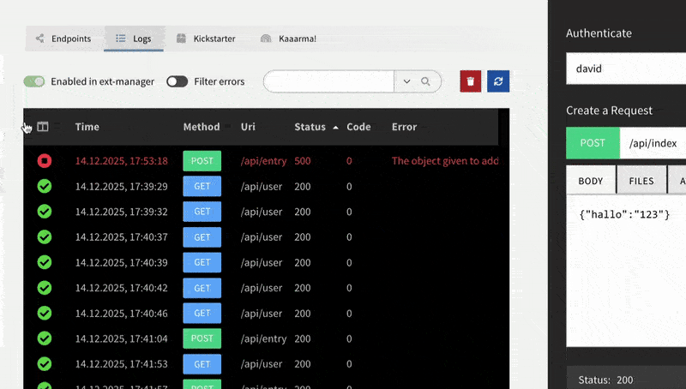Image resolution: width=686 pixels, height=389 pixels.
Task: Enable the Filter errors switch
Action: 178,81
